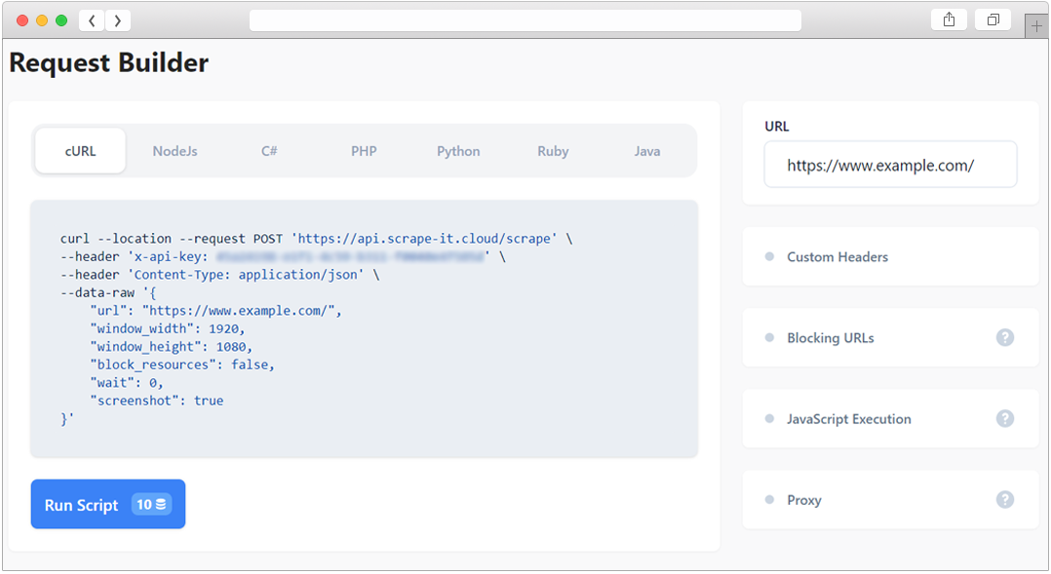Expand the Custom Headers section
The image size is (1051, 574).
[x=891, y=256]
